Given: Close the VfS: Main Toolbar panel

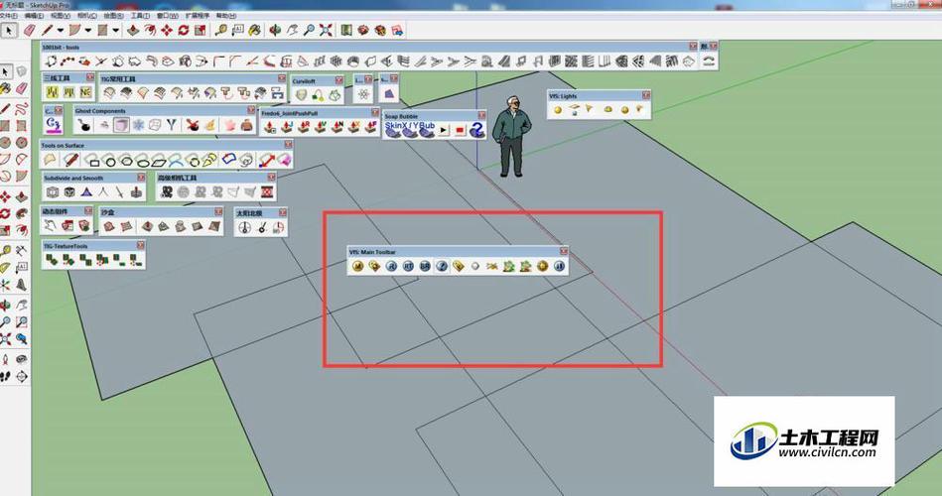Looking at the screenshot, I should [x=563, y=251].
